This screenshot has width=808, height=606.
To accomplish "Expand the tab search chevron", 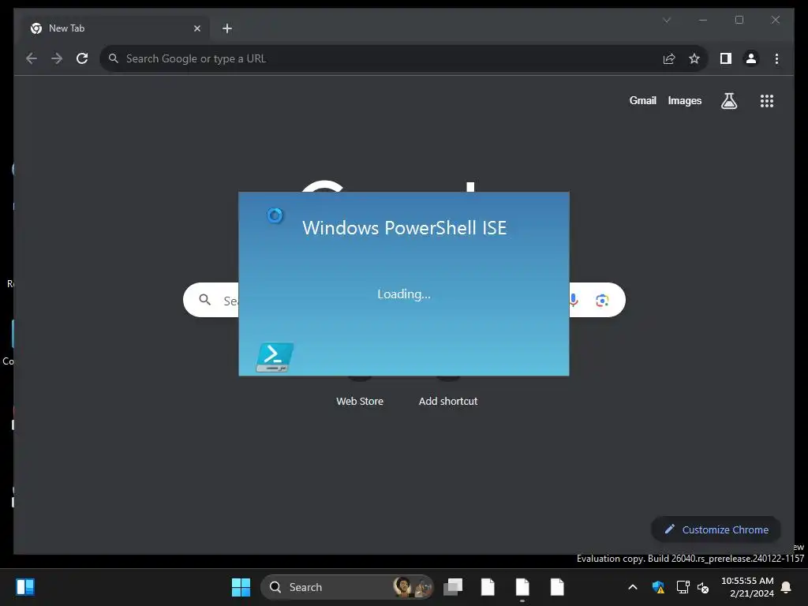I will (667, 20).
